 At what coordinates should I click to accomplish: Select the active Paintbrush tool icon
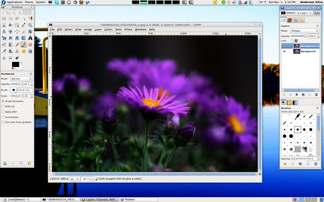tap(24, 44)
